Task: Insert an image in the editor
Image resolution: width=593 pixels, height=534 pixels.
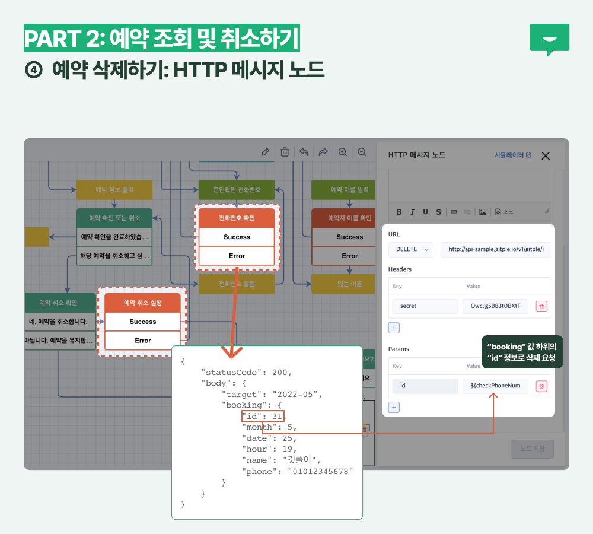Action: point(483,212)
